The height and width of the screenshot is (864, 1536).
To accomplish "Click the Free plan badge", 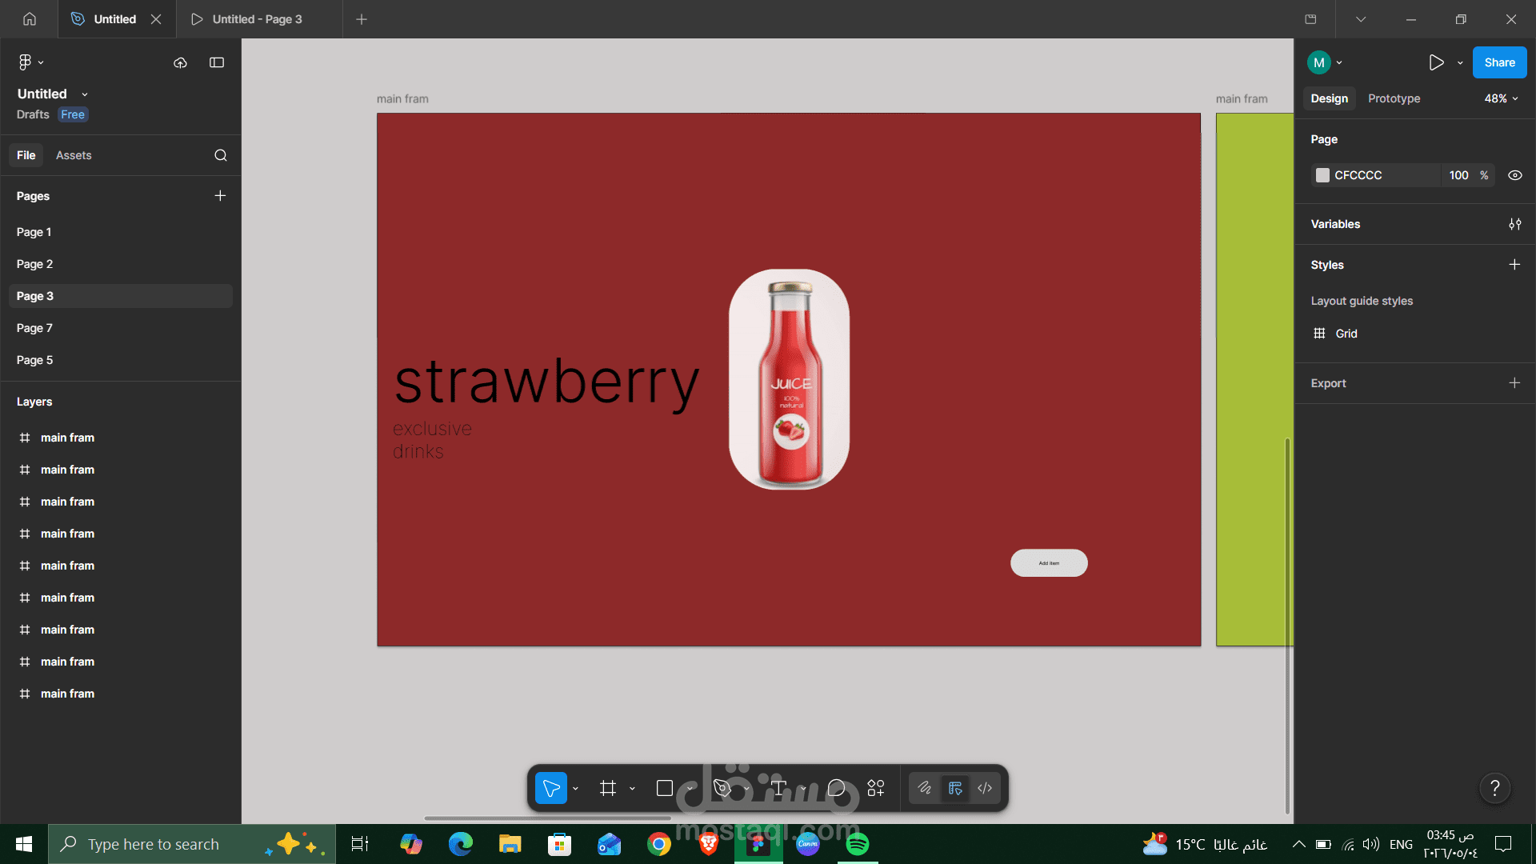I will (73, 114).
